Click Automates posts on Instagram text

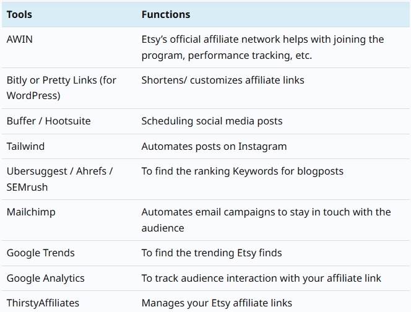(214, 146)
